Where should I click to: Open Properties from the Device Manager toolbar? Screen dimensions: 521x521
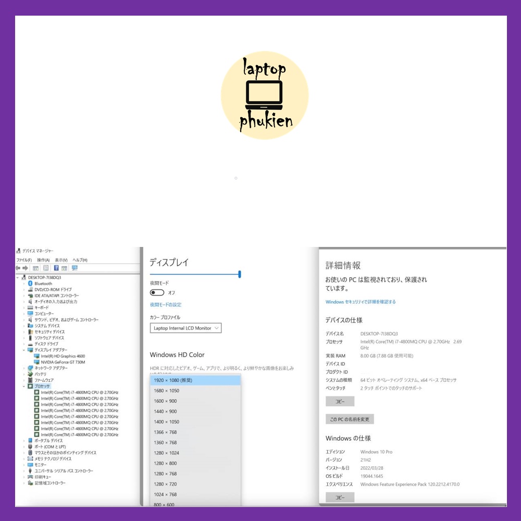click(x=46, y=268)
